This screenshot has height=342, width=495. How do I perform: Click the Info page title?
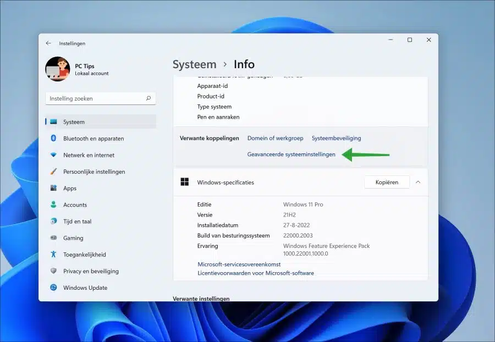(x=244, y=64)
